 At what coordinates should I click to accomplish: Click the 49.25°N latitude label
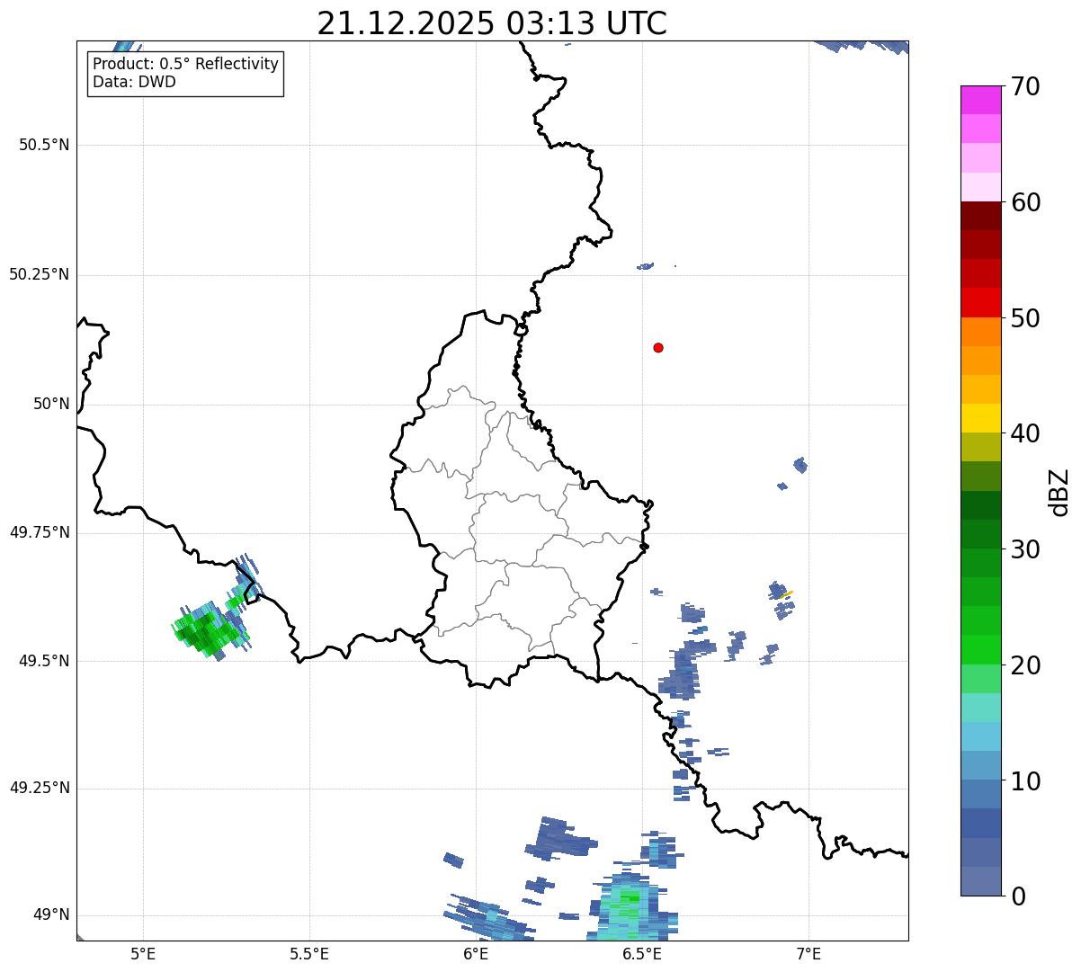point(39,788)
